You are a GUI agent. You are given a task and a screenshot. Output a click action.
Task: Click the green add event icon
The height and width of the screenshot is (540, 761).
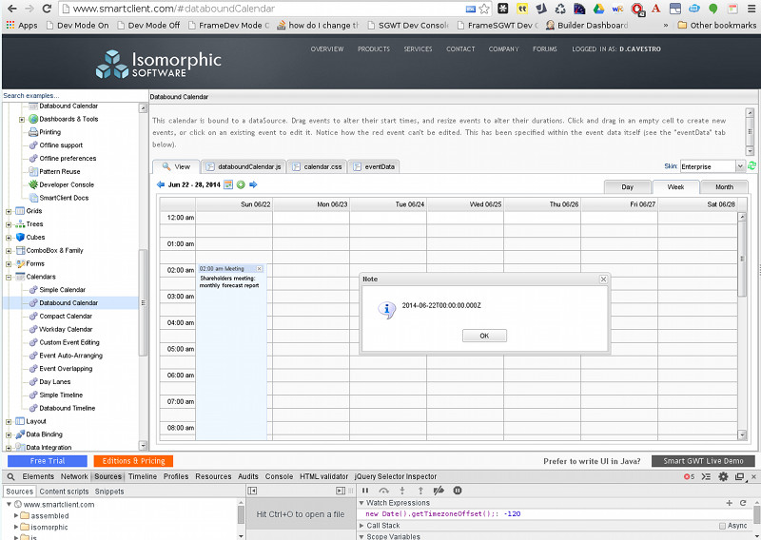point(241,184)
